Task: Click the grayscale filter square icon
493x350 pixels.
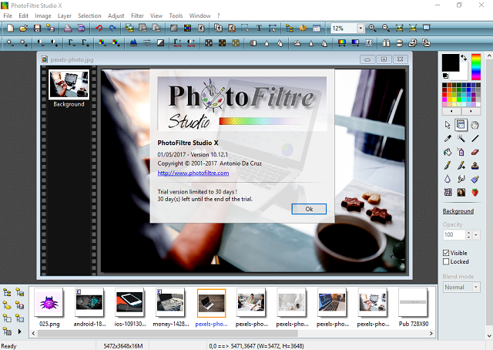Action: point(173,29)
